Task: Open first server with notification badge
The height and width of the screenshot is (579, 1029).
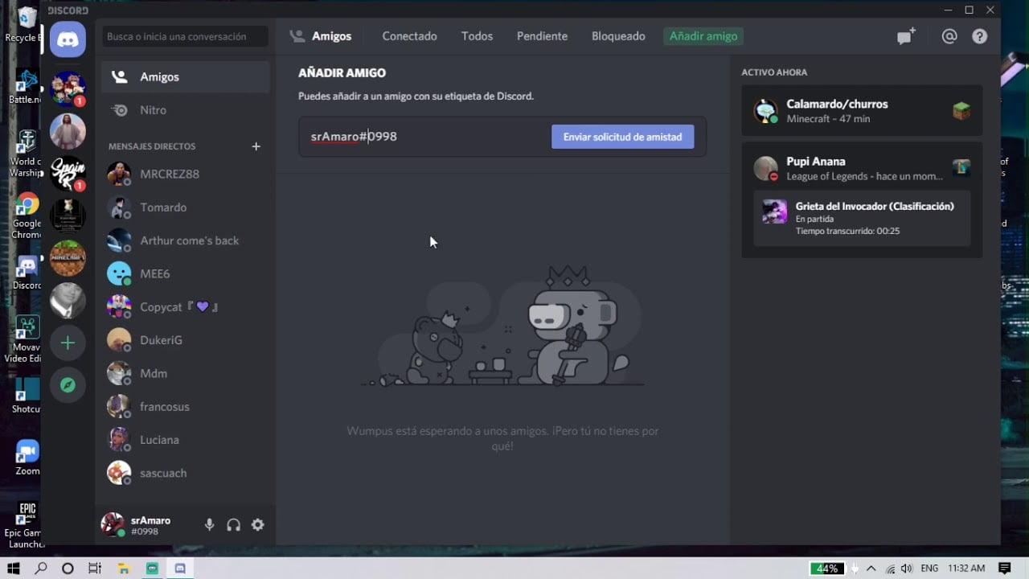Action: 68,89
